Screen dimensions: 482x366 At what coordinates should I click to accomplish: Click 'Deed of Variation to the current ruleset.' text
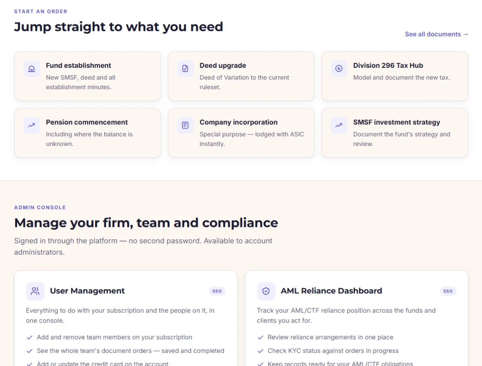244,82
